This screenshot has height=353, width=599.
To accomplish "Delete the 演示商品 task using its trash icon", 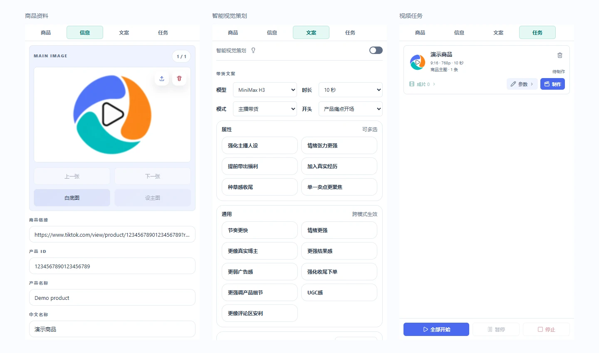I will 560,55.
